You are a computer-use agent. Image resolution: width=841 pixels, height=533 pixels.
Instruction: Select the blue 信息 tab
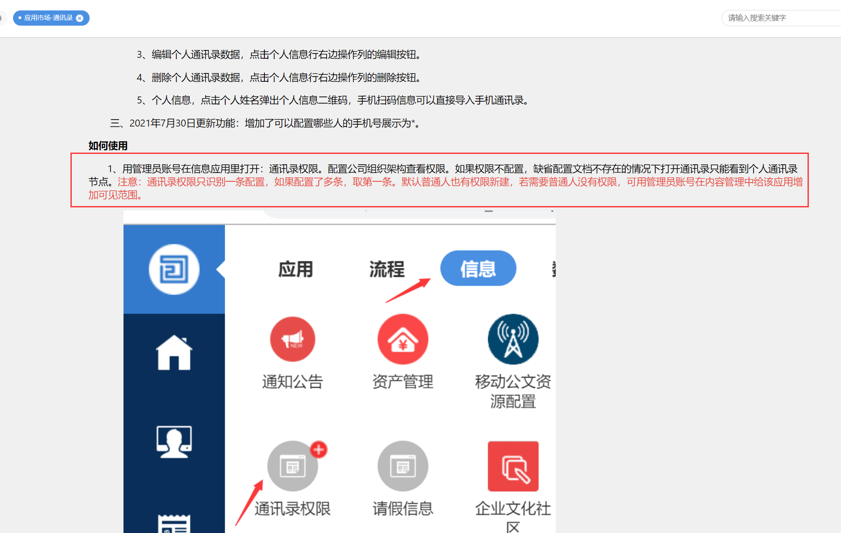478,268
